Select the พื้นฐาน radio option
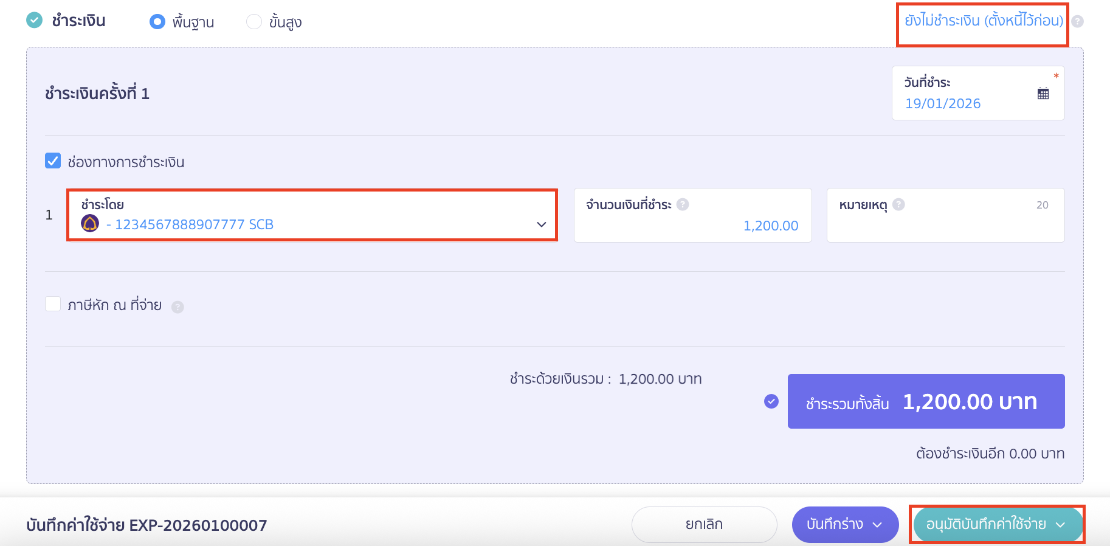The height and width of the screenshot is (546, 1110). tap(157, 22)
